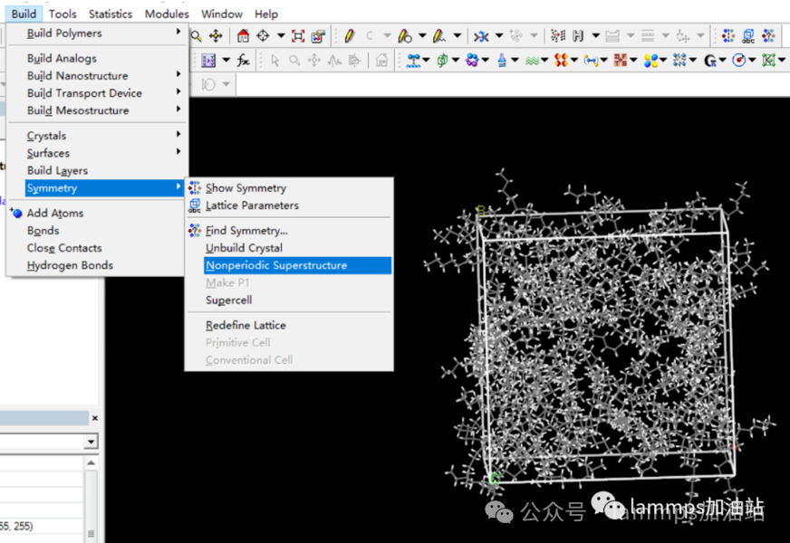The width and height of the screenshot is (790, 543).
Task: Click the Find Symmetry question-mark toolbar icon
Action: pyautogui.click(x=768, y=35)
